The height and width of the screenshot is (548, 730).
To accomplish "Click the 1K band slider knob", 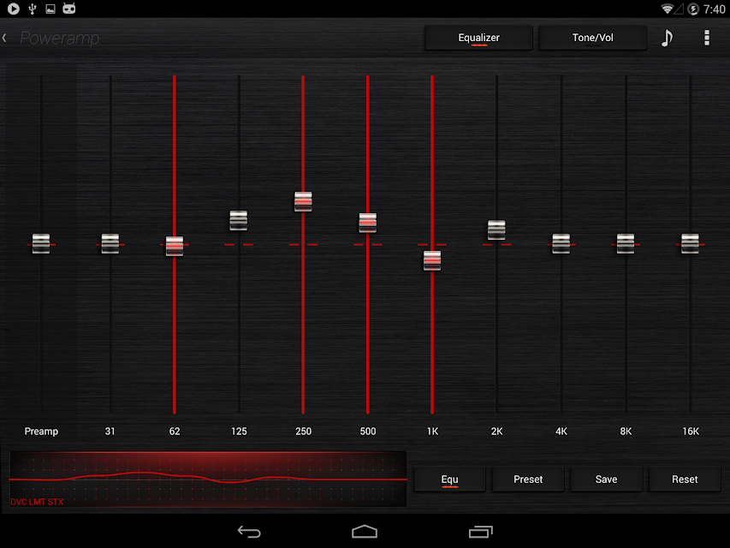I will 432,260.
